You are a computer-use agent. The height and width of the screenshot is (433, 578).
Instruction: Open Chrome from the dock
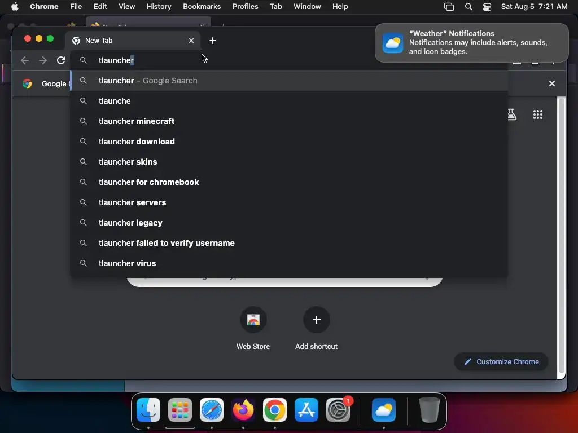click(275, 410)
